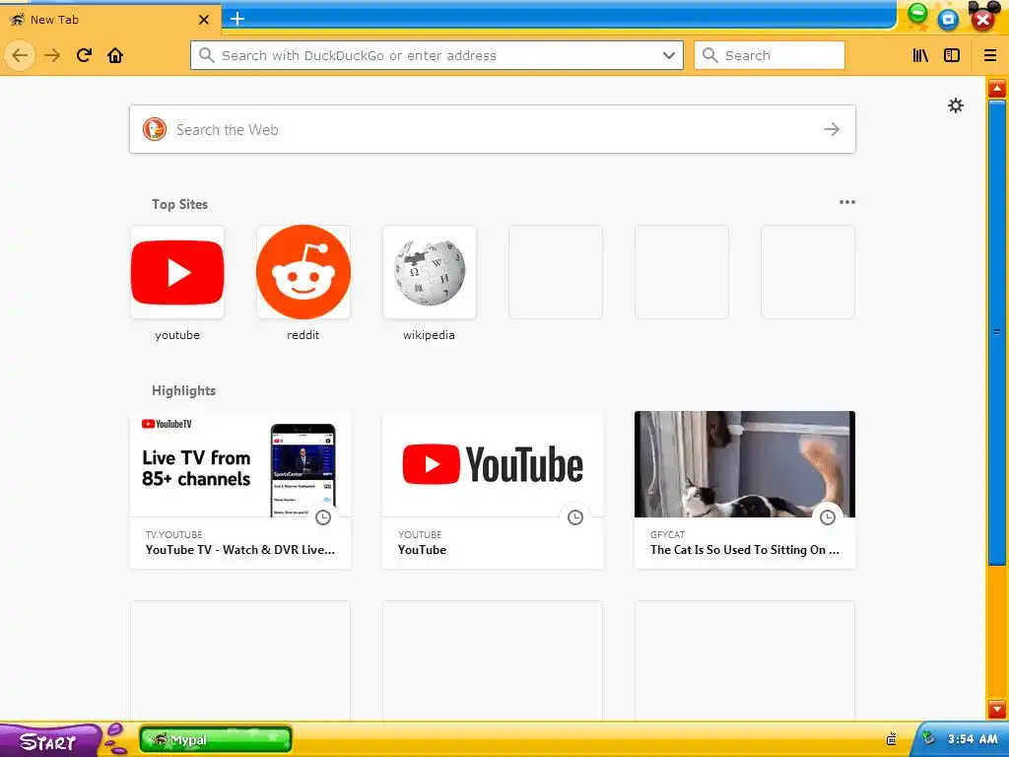Open 'YouTube TV - Watch & DVR Live...' link
Screen dimensions: 1009x757
[x=240, y=550]
